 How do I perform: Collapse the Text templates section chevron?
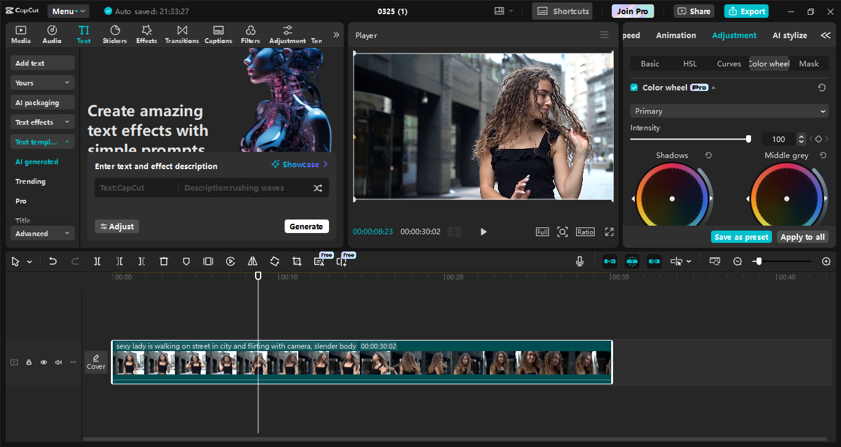point(68,141)
